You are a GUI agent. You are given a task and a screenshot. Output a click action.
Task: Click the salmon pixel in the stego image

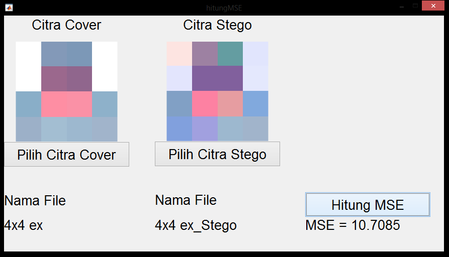(230, 103)
